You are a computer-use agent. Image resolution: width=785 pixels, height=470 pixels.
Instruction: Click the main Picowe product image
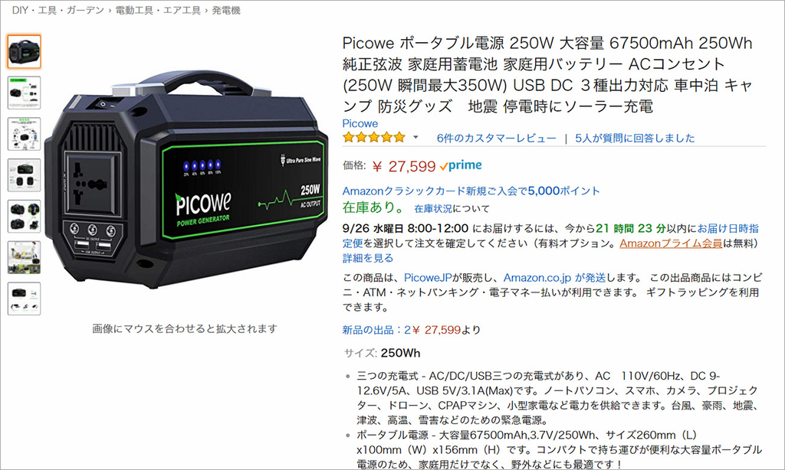tap(186, 180)
